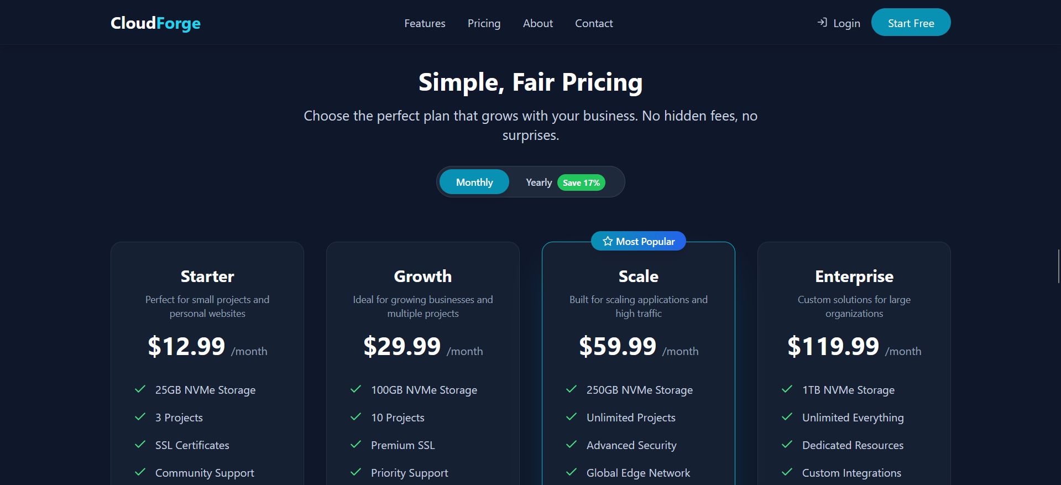Click the login arrow icon

[822, 23]
